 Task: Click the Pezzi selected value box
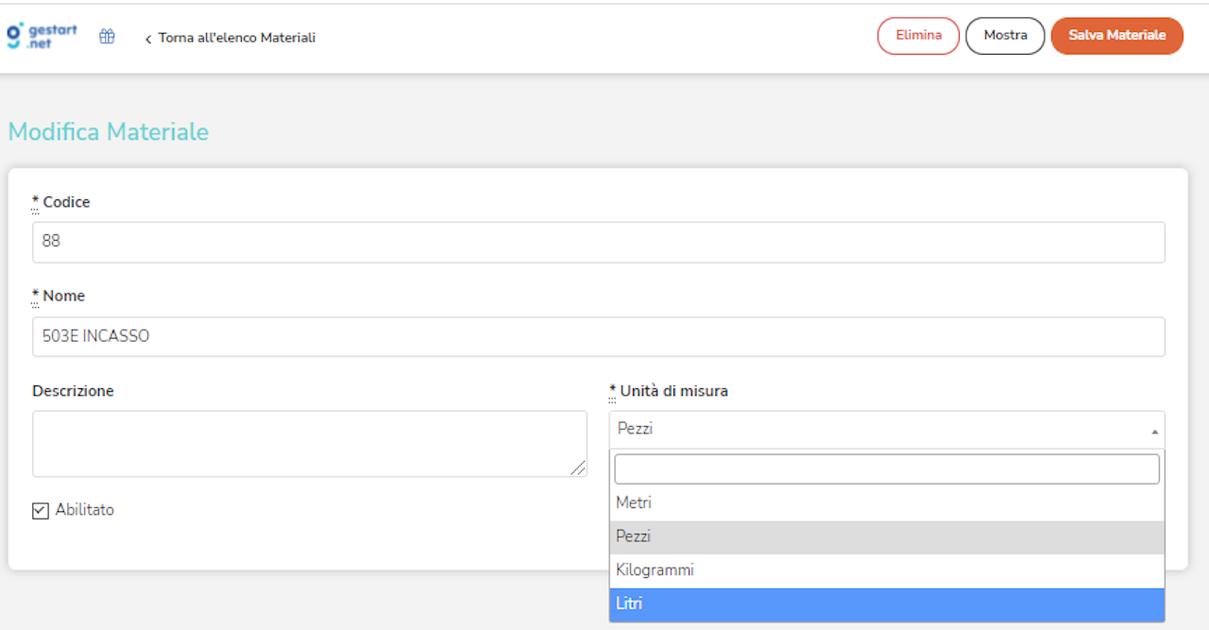[x=878, y=430]
